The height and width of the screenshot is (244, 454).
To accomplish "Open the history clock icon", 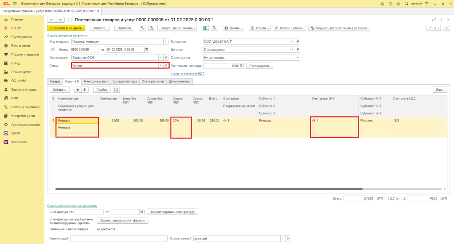I will tap(390, 4).
